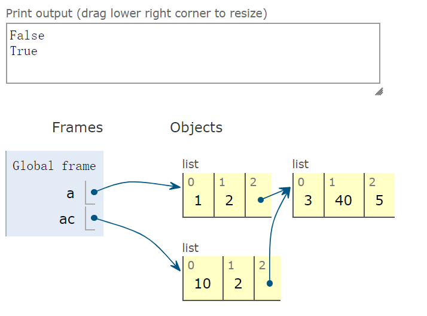Click the pointer dot of variable ac
Screen dimensions: 427x316
tap(94, 218)
